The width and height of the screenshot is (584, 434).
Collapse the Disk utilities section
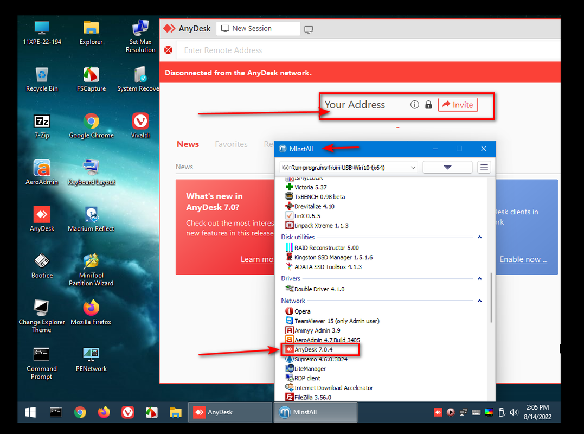[480, 237]
